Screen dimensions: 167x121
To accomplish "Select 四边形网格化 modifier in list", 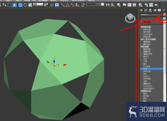I will 149,89.
